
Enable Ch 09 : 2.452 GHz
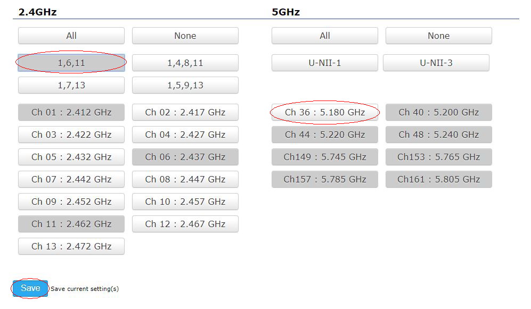click(71, 202)
